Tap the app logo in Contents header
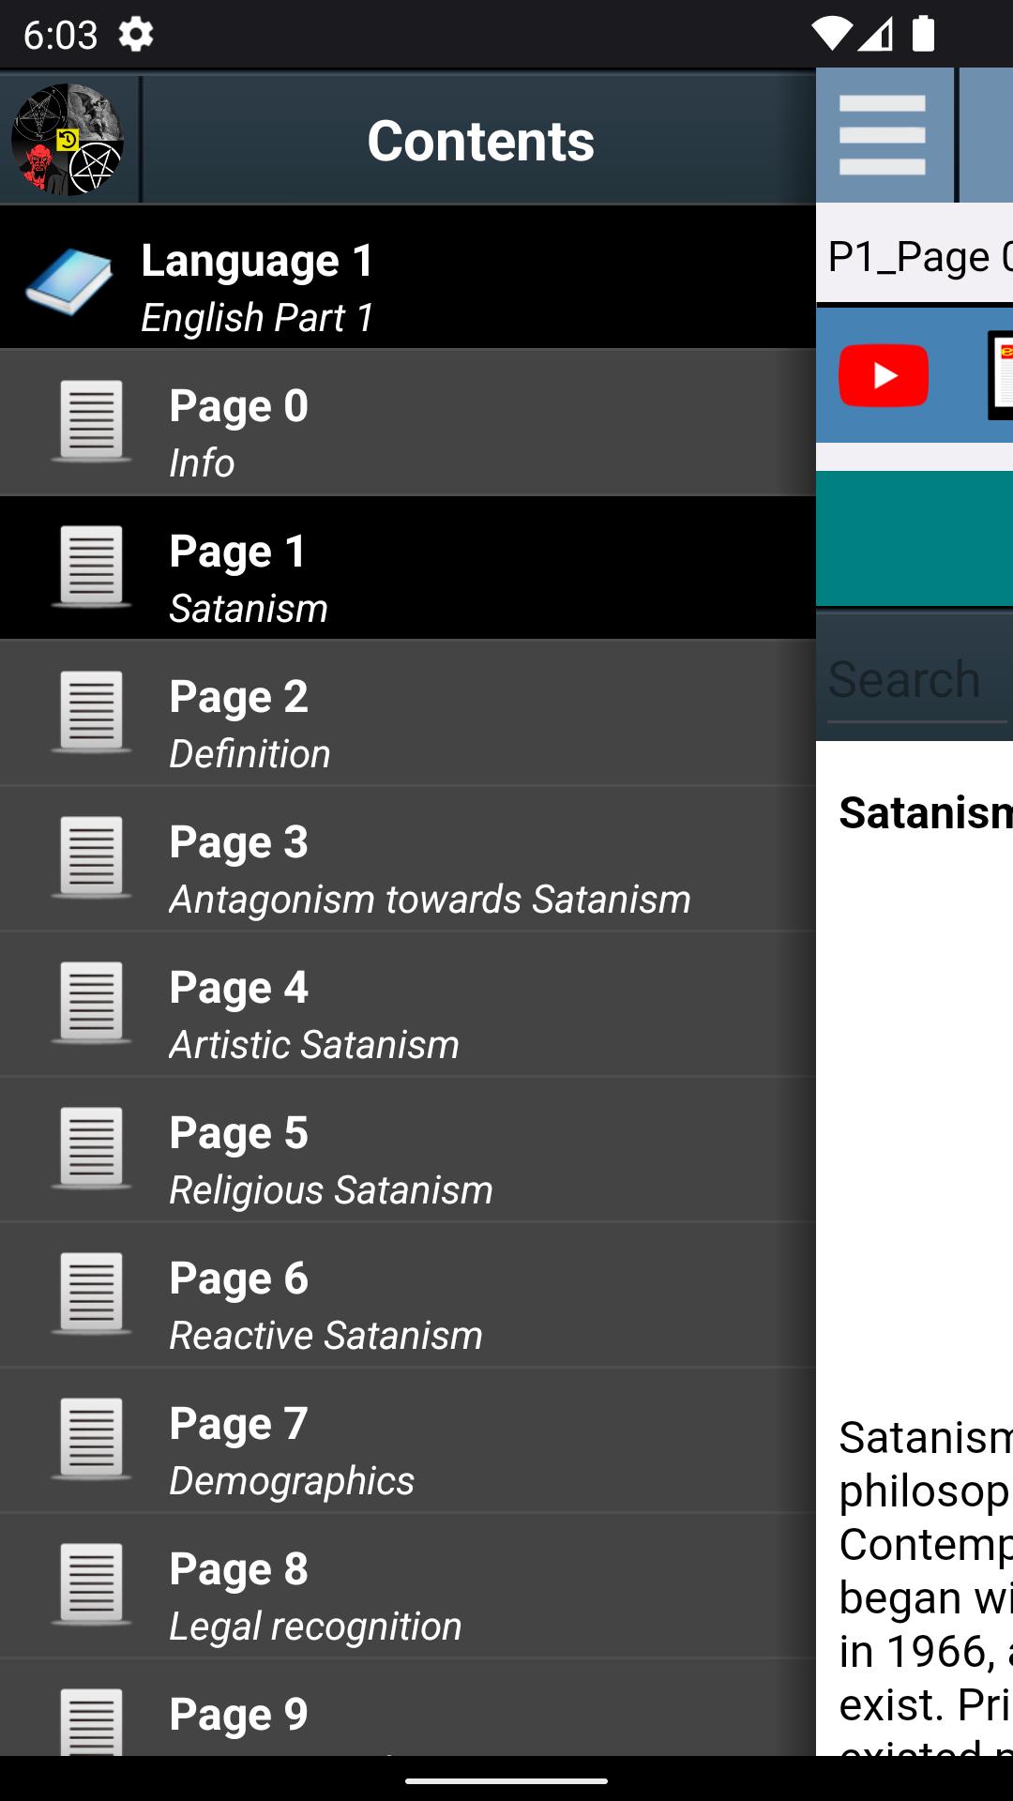Screen dimensions: 1013x1801 tap(68, 140)
